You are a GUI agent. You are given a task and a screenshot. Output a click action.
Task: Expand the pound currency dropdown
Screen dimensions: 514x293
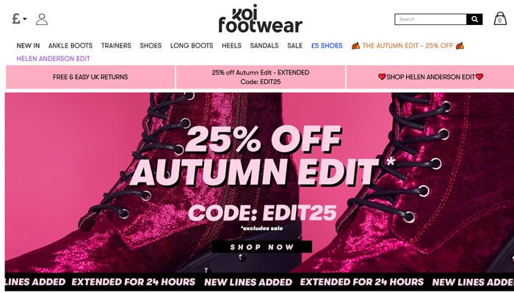click(19, 18)
